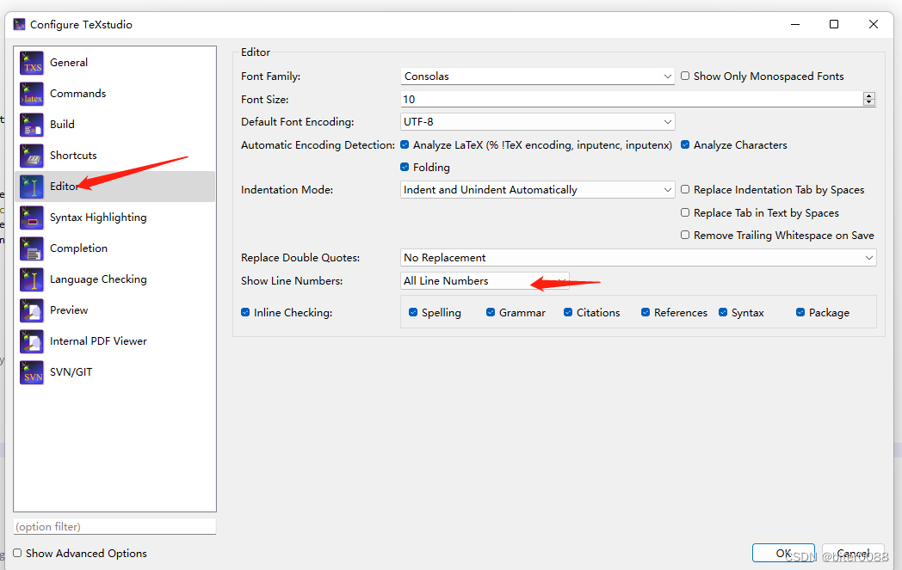Uncheck Spelling inline checking
This screenshot has width=902, height=570.
click(413, 313)
